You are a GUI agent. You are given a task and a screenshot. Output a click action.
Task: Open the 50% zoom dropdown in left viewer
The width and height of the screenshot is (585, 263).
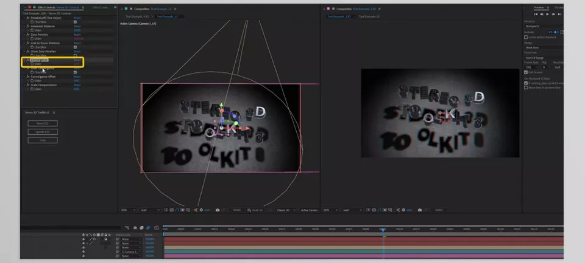[x=128, y=210]
